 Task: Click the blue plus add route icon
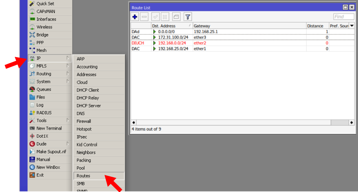[x=135, y=17]
